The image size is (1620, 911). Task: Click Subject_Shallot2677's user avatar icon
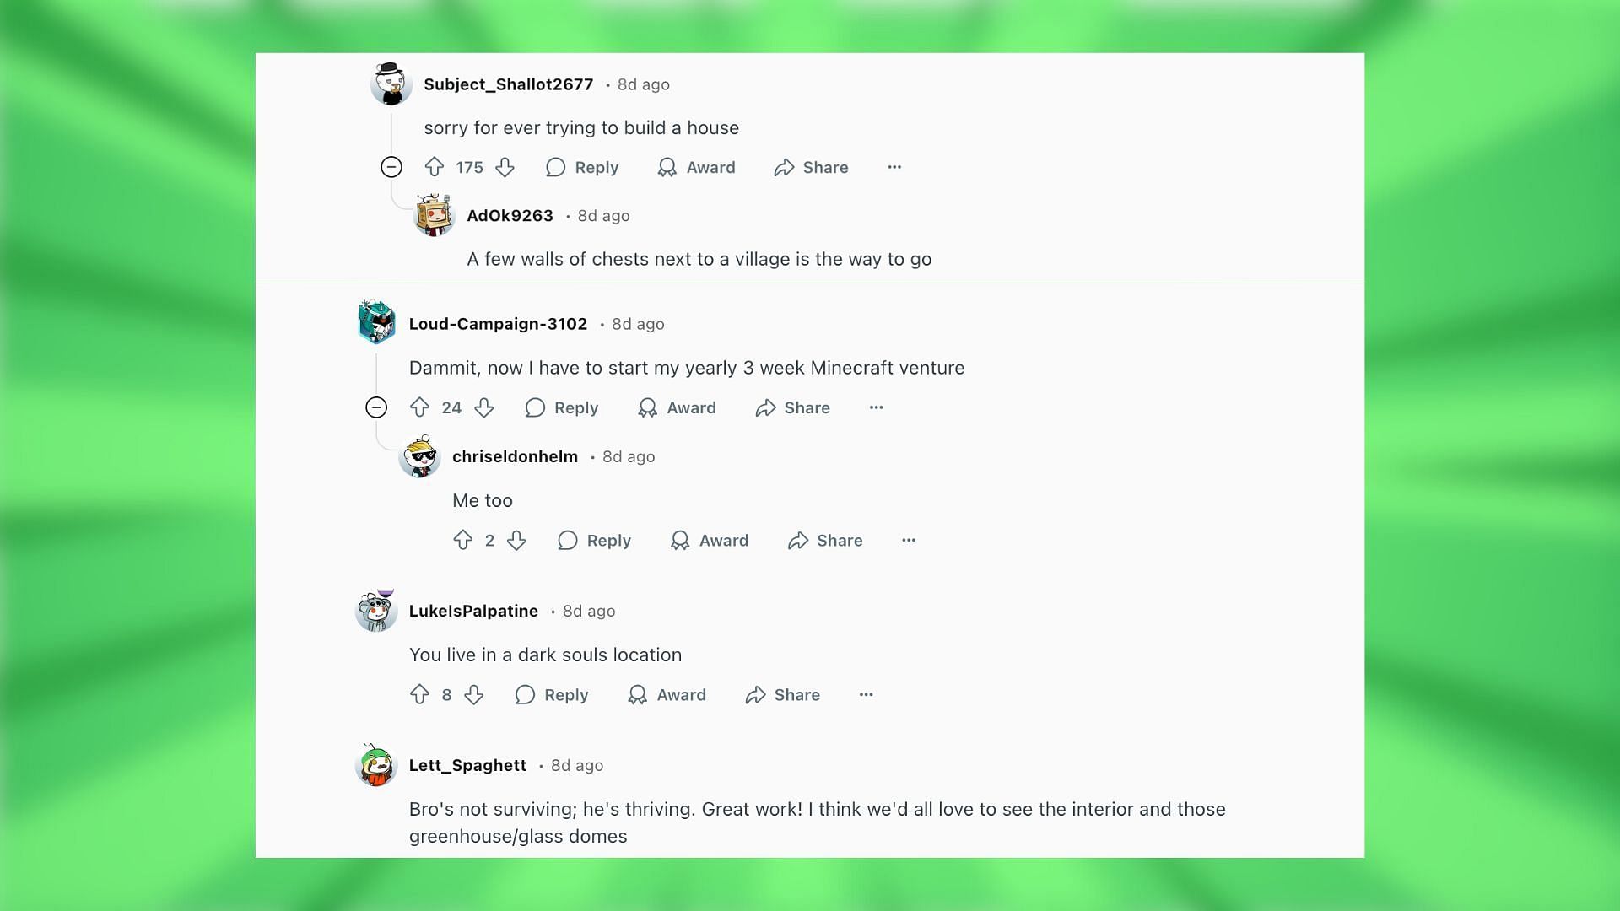point(391,84)
